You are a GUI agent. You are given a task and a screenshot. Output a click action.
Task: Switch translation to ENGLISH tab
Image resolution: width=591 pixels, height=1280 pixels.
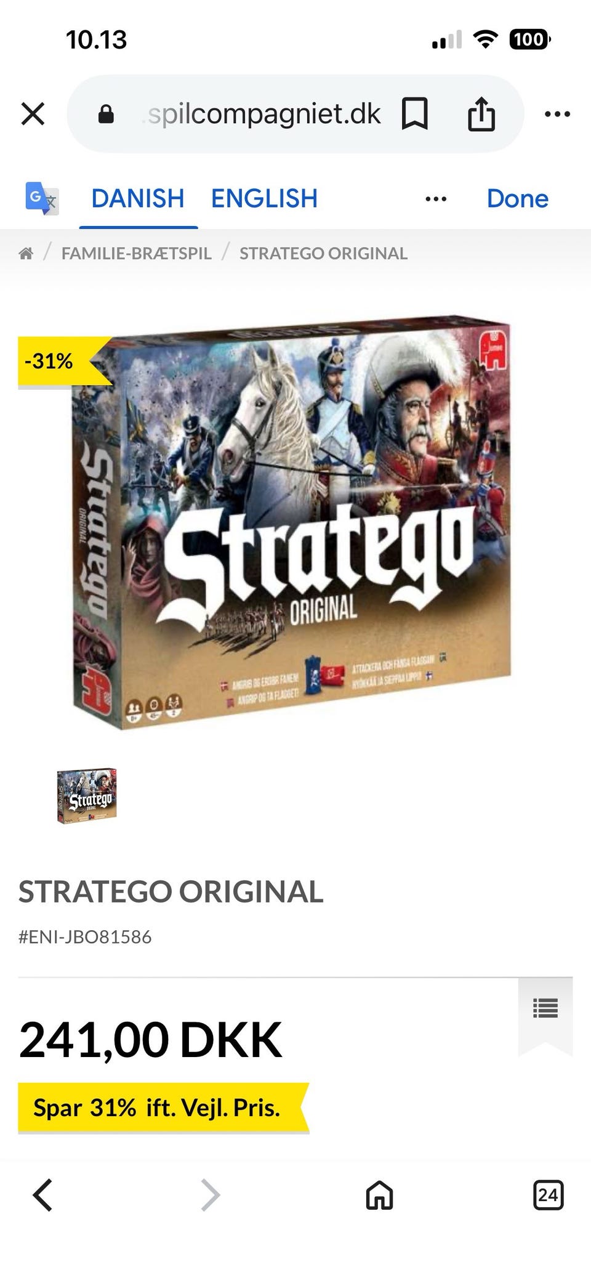264,198
